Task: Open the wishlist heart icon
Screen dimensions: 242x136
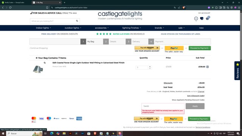Action: 202,19
